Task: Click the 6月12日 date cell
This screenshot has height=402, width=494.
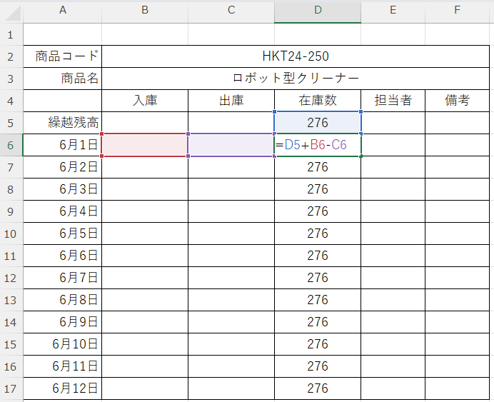Action: point(63,388)
